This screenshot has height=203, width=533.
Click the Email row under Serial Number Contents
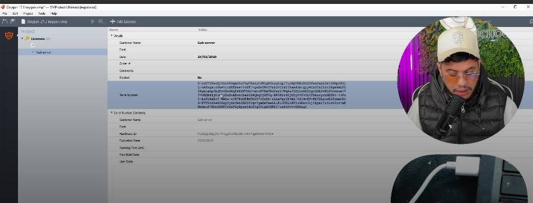pos(252,127)
